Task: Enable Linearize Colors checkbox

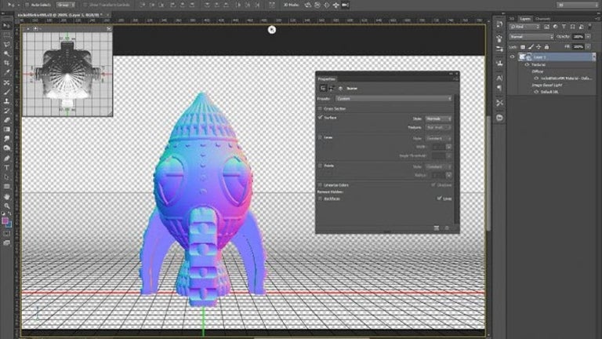Action: pyautogui.click(x=320, y=185)
